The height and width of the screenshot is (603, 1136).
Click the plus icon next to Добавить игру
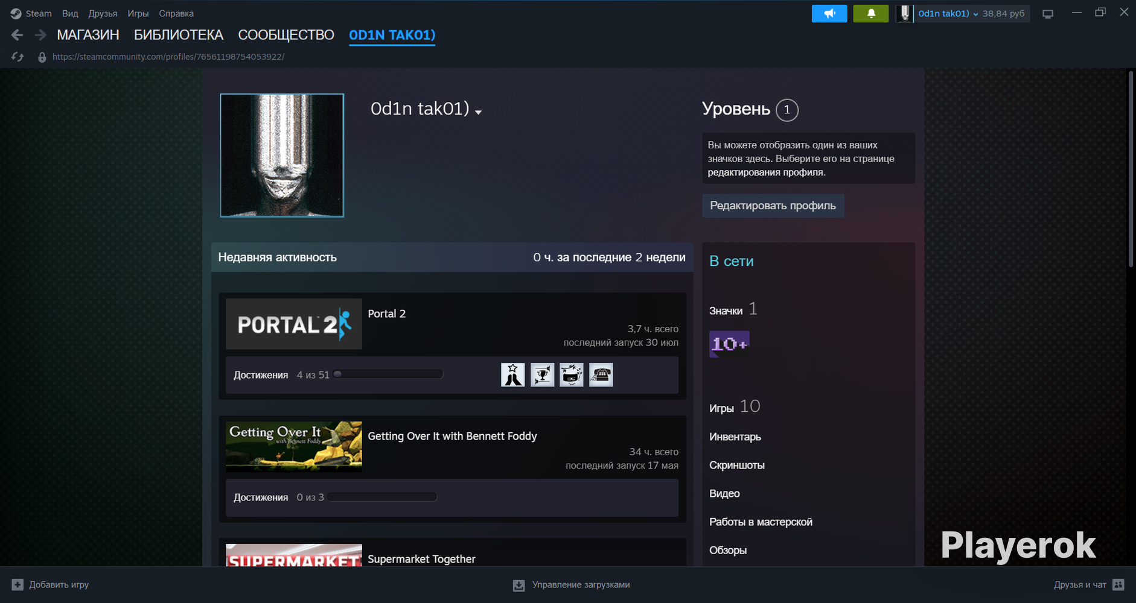[18, 584]
